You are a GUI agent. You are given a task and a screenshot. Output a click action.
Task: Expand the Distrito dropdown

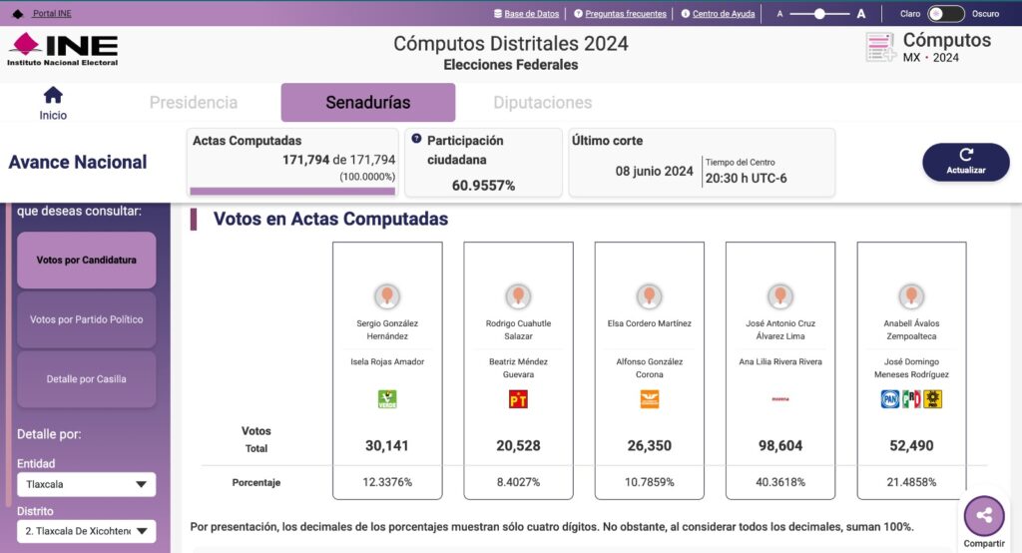tap(87, 531)
